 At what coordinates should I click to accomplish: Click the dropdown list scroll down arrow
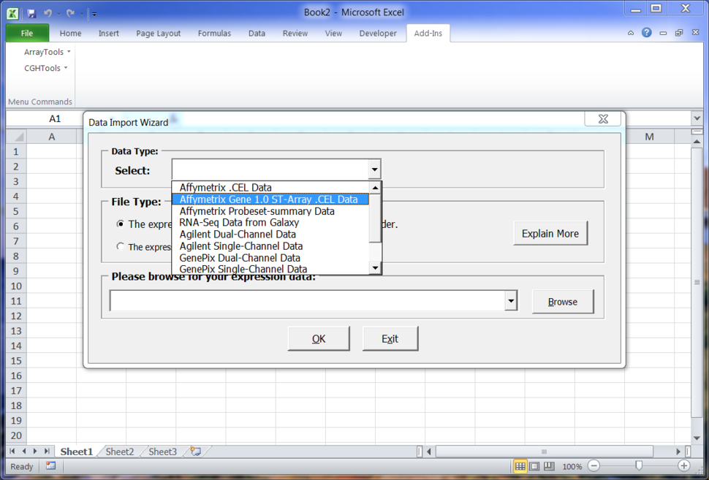(375, 268)
